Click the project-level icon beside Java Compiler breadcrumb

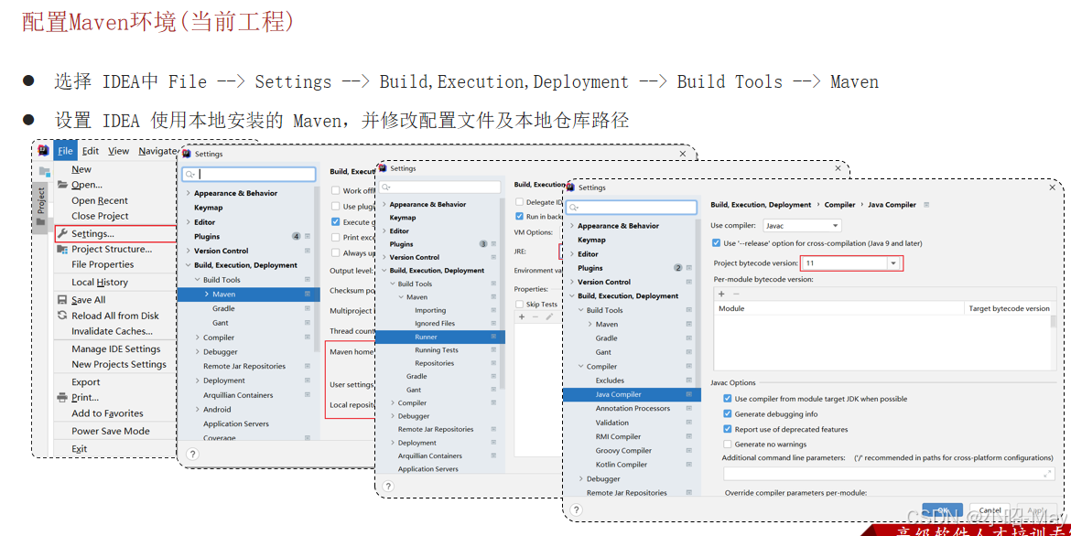click(x=927, y=205)
